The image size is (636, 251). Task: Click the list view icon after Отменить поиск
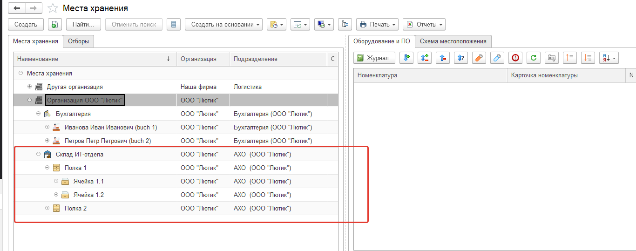click(173, 24)
